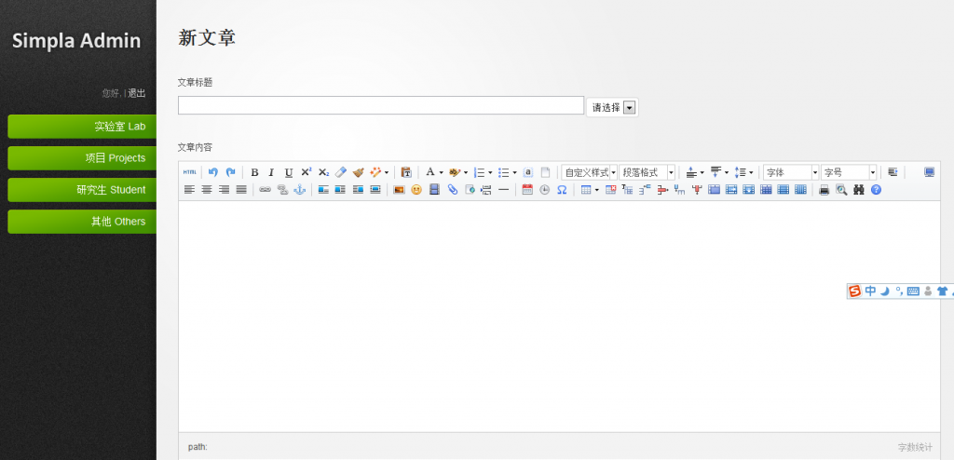Click the eraser remove-format icon

[341, 173]
